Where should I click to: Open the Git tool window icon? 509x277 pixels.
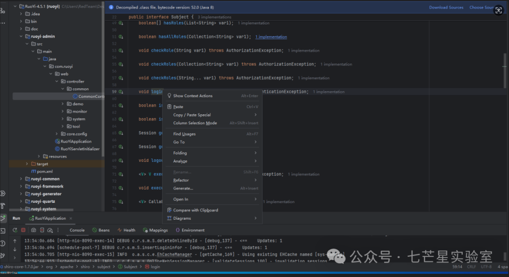click(3, 256)
